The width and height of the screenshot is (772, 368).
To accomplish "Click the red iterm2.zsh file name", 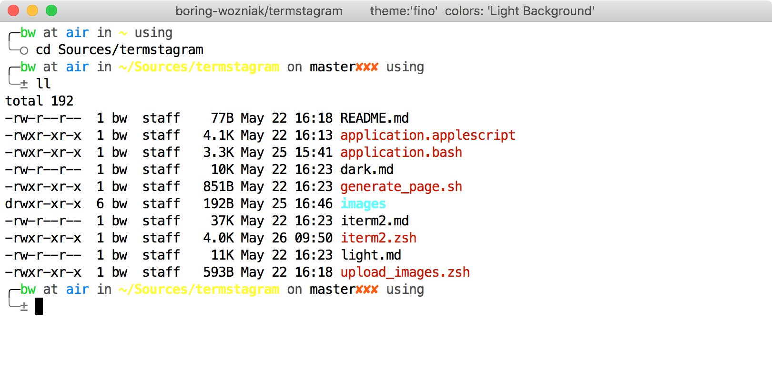I will 378,238.
